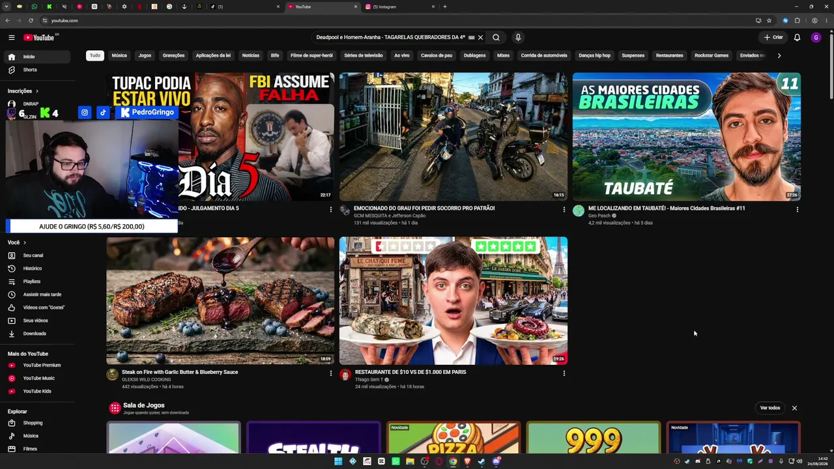Open a new browser tab
Screen dimensions: 834x469
coord(445,7)
